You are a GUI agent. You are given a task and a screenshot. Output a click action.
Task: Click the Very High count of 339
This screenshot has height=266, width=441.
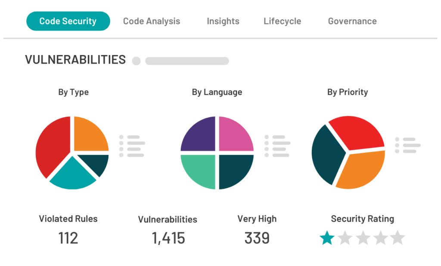point(257,238)
